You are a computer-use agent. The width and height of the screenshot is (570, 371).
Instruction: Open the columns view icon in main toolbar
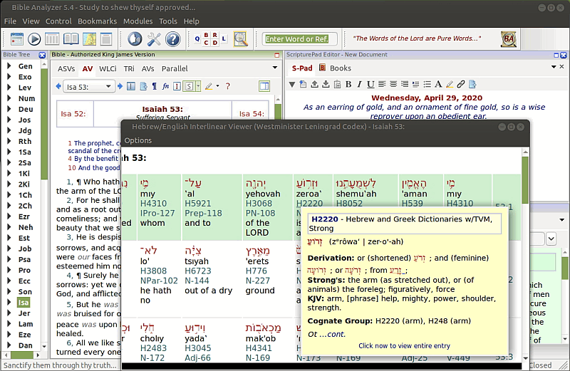click(52, 39)
